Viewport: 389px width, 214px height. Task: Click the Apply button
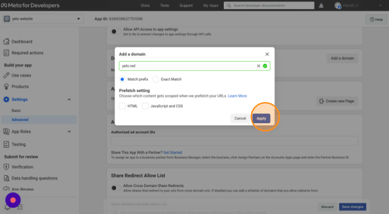[x=261, y=119]
